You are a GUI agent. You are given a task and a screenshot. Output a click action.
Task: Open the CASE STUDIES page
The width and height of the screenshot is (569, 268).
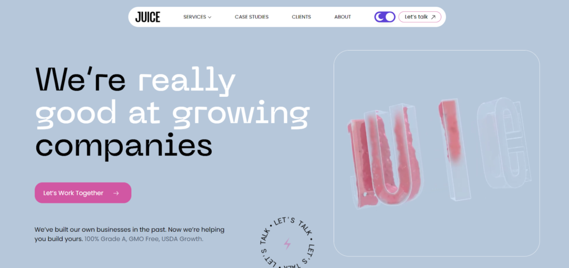click(252, 17)
